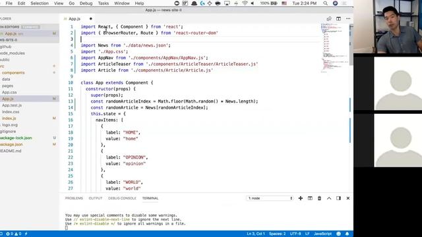Image resolution: width=422 pixels, height=237 pixels.
Task: Select the Terminal panel tab
Action: [x=150, y=198]
